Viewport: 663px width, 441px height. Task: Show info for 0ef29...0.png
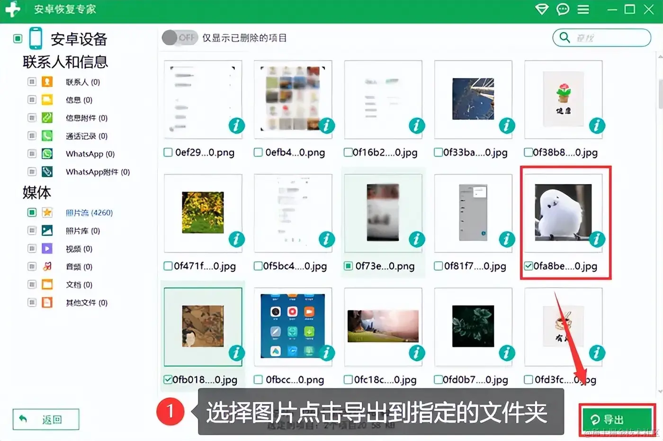coord(236,126)
